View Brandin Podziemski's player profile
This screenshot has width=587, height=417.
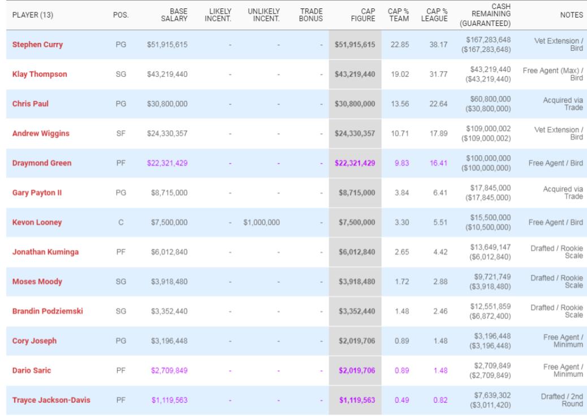tap(48, 311)
